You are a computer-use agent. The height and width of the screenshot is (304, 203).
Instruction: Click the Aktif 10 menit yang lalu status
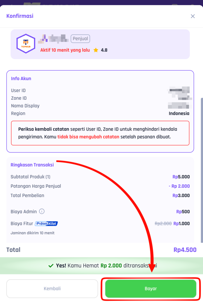(65, 50)
